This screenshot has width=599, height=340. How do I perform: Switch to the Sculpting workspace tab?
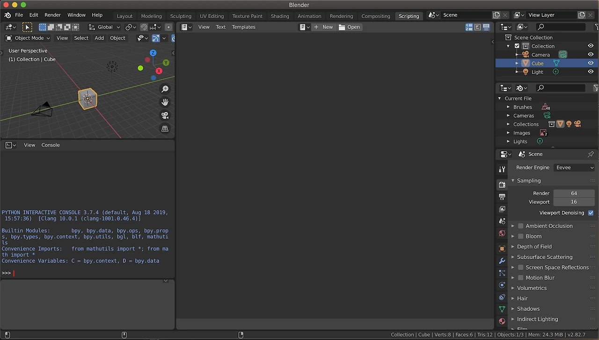point(181,16)
